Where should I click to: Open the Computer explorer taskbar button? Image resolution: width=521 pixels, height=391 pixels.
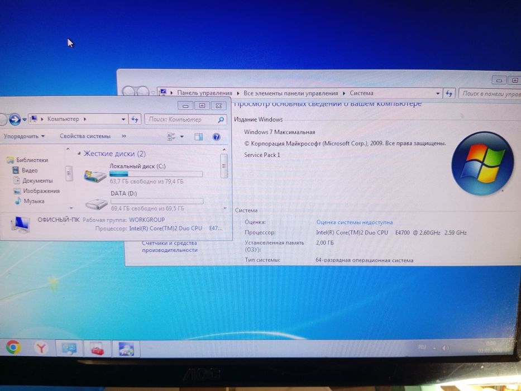pyautogui.click(x=126, y=349)
